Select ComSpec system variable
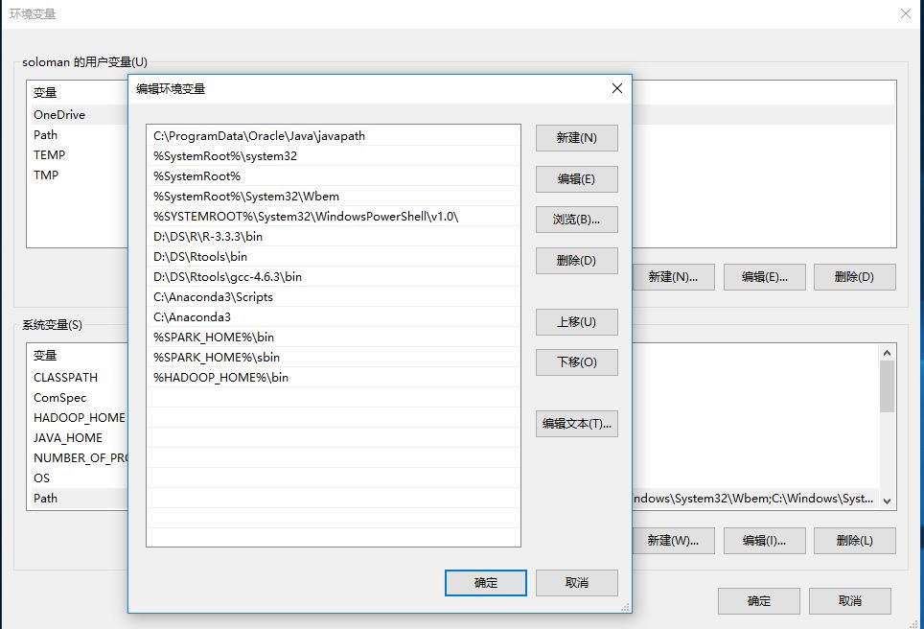The height and width of the screenshot is (629, 924). [78, 397]
